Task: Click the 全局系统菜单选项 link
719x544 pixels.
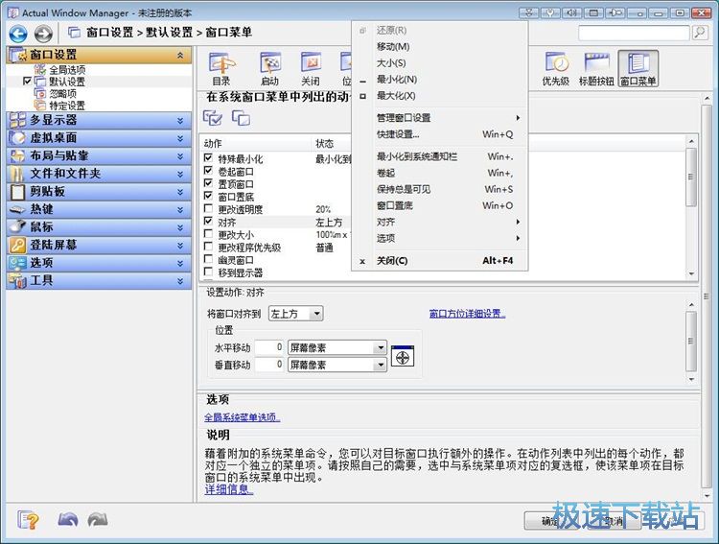Action: pyautogui.click(x=243, y=417)
